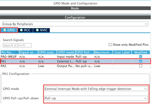Sort by User Label column header
The width and height of the screenshot is (152, 106).
(x=122, y=52)
